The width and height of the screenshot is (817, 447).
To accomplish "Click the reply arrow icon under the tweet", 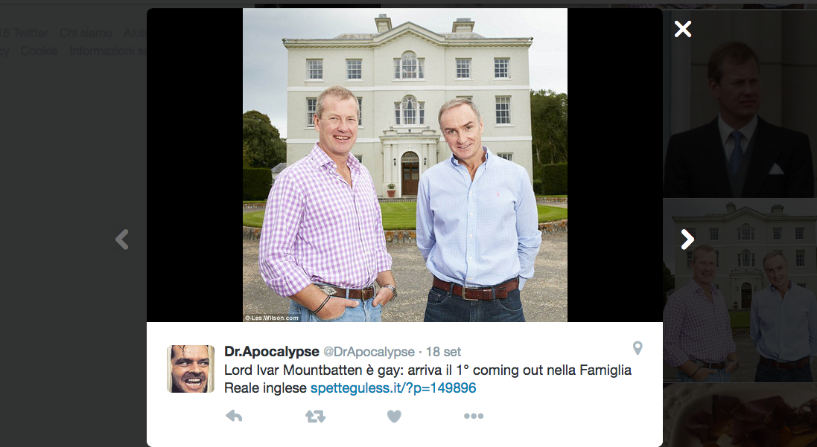I will pyautogui.click(x=234, y=416).
